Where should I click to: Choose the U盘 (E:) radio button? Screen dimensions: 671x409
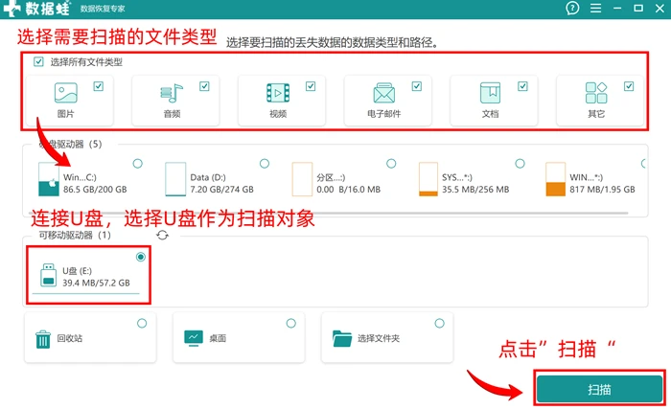point(140,257)
